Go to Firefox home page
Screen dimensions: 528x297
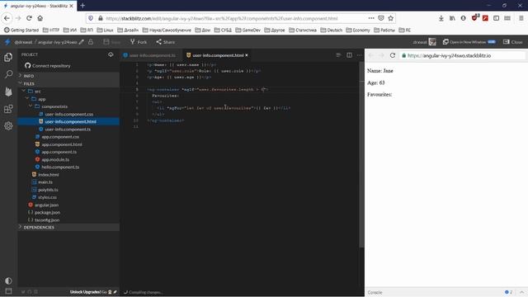[x=40, y=18]
